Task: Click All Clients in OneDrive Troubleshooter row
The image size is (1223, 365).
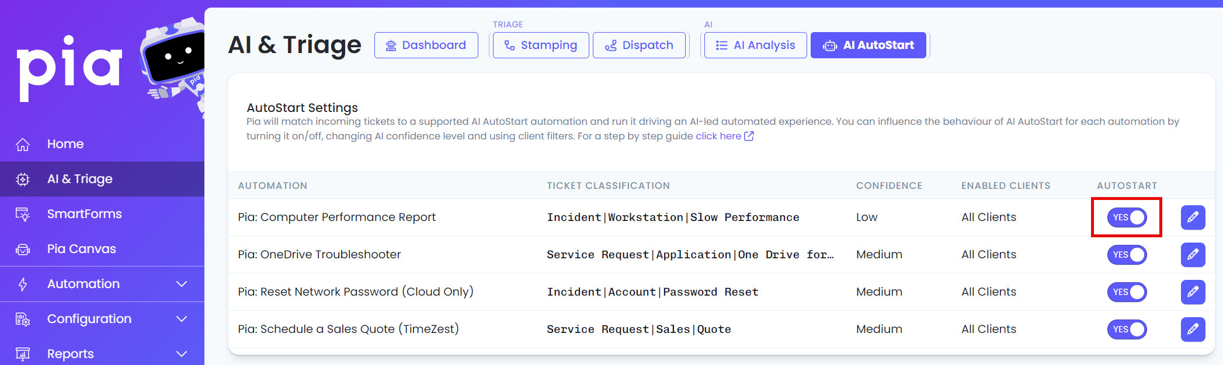Action: coord(989,254)
